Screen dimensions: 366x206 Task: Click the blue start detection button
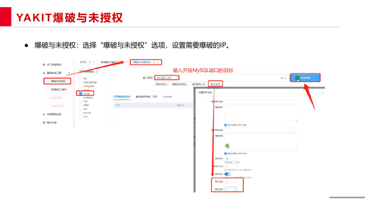(305, 78)
